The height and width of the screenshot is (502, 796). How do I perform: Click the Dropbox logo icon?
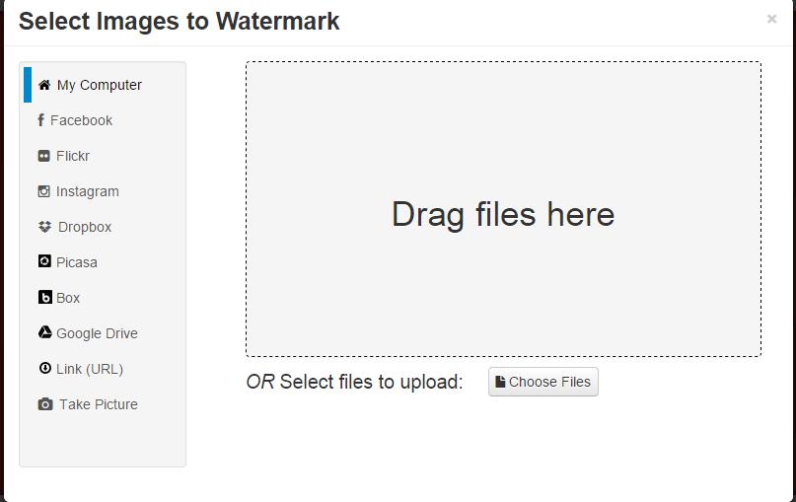[x=45, y=227]
